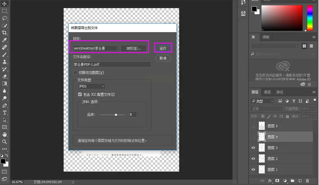Image resolution: width=319 pixels, height=185 pixels.
Task: Click the quality value field
Action: click(133, 115)
